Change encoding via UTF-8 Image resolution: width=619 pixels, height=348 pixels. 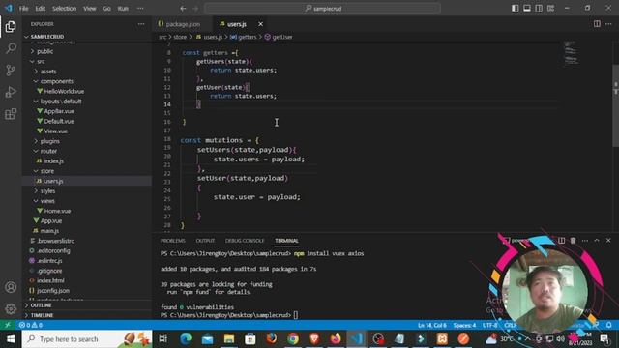point(490,325)
